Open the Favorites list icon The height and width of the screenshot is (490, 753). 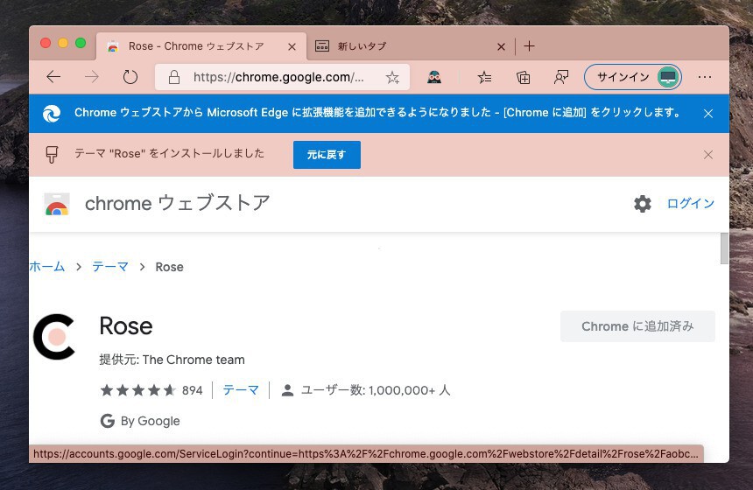(482, 77)
